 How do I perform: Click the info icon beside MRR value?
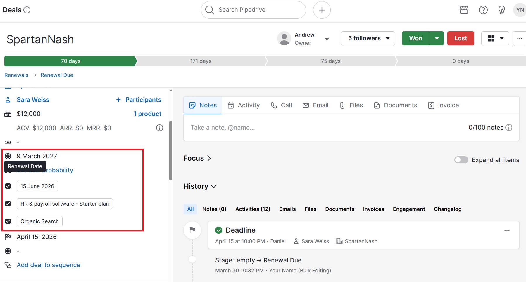coord(159,128)
